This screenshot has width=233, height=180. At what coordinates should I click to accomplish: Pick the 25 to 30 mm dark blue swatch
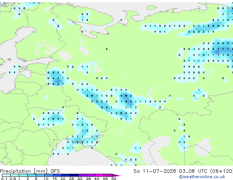(x=74, y=175)
